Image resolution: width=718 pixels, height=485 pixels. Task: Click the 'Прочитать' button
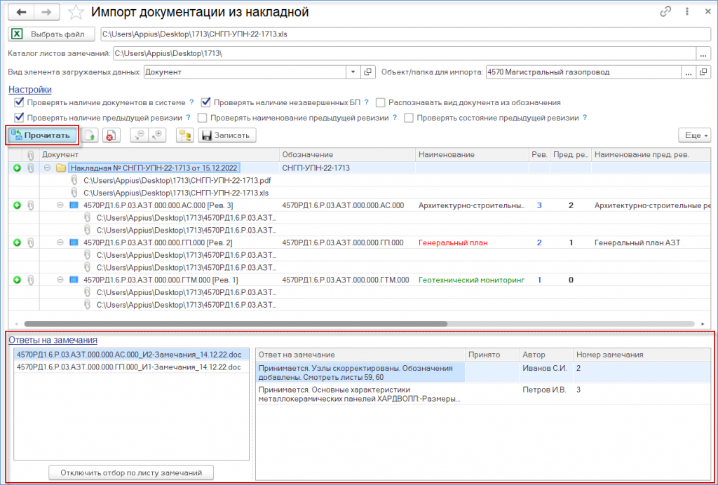(x=42, y=135)
